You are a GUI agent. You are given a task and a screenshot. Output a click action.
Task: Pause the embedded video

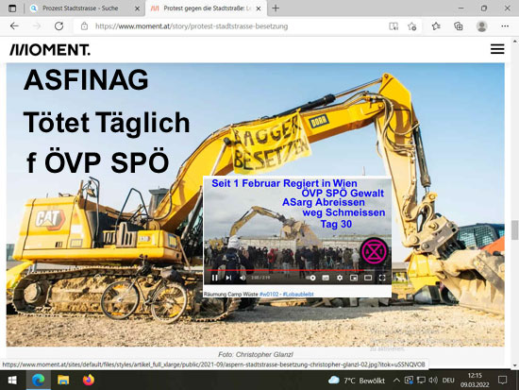tap(214, 278)
